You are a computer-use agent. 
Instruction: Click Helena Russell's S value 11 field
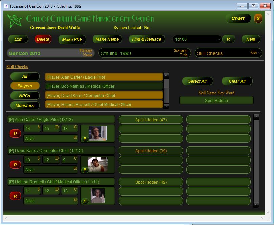tap(32, 191)
